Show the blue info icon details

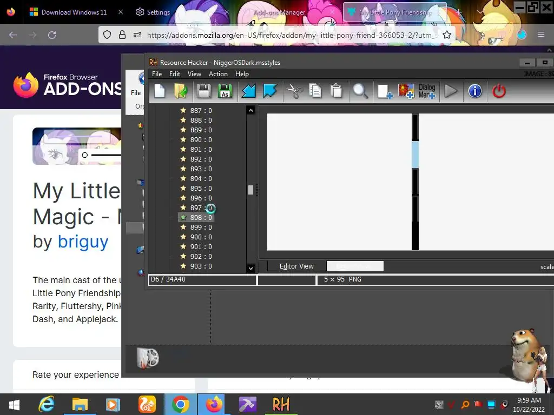475,91
